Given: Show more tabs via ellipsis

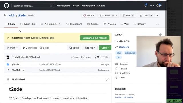Looking at the screenshot, I should [x=158, y=24].
